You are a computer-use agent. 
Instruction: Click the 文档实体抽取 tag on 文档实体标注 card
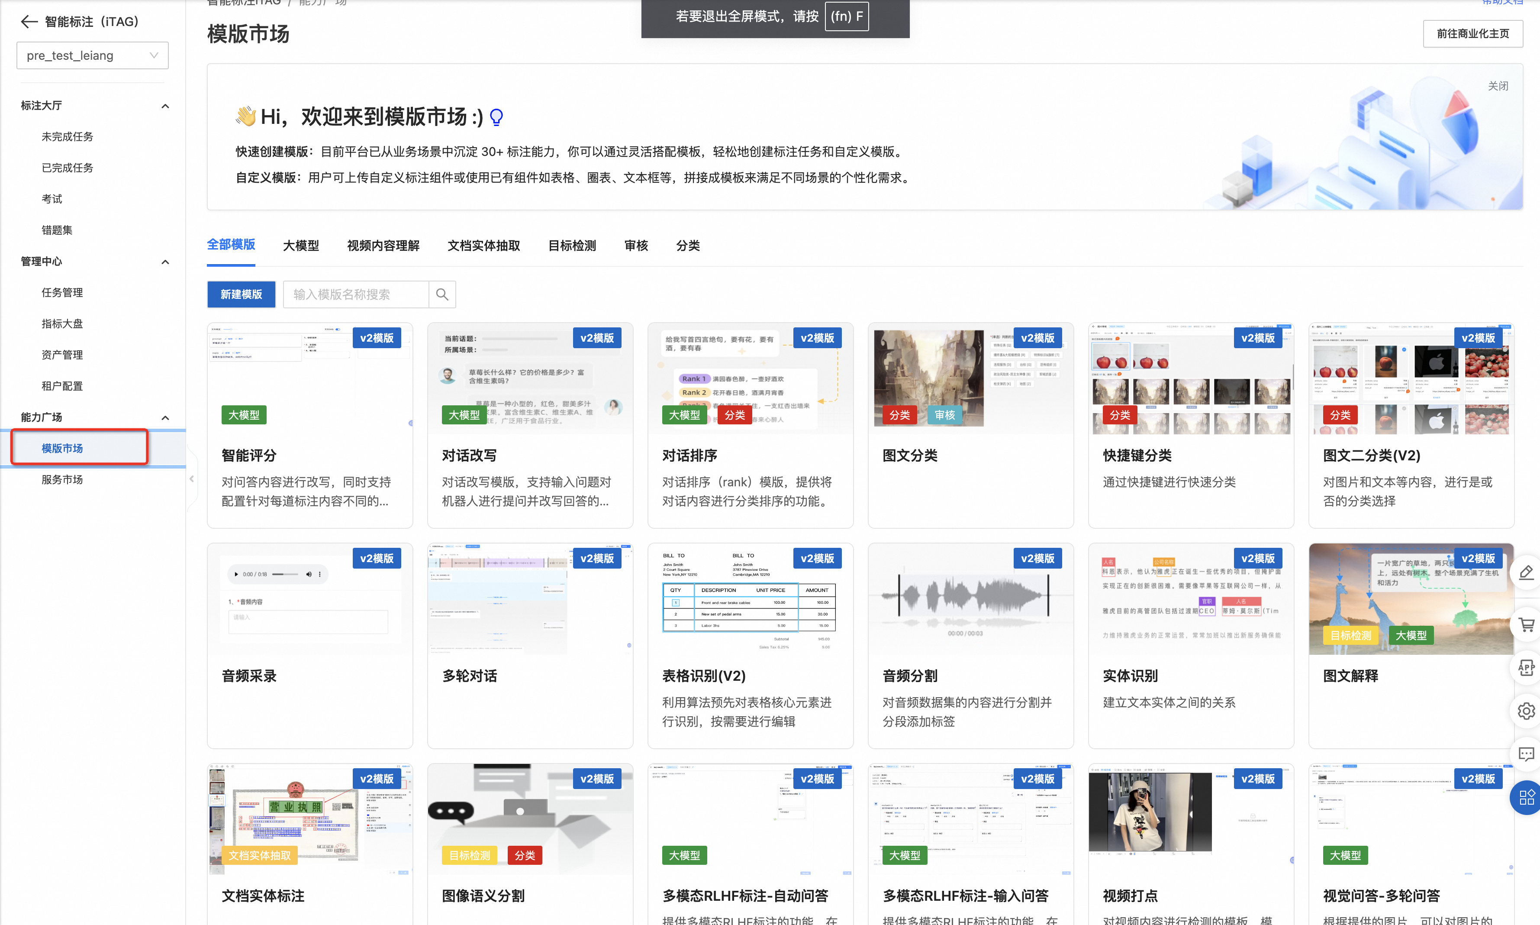click(x=259, y=855)
